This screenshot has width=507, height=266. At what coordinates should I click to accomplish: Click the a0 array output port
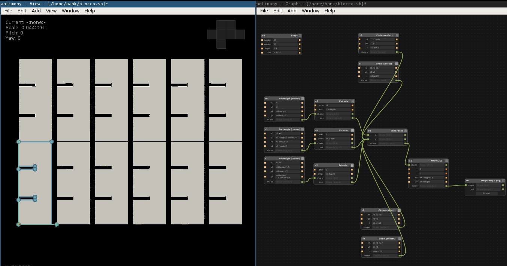pos(446,186)
